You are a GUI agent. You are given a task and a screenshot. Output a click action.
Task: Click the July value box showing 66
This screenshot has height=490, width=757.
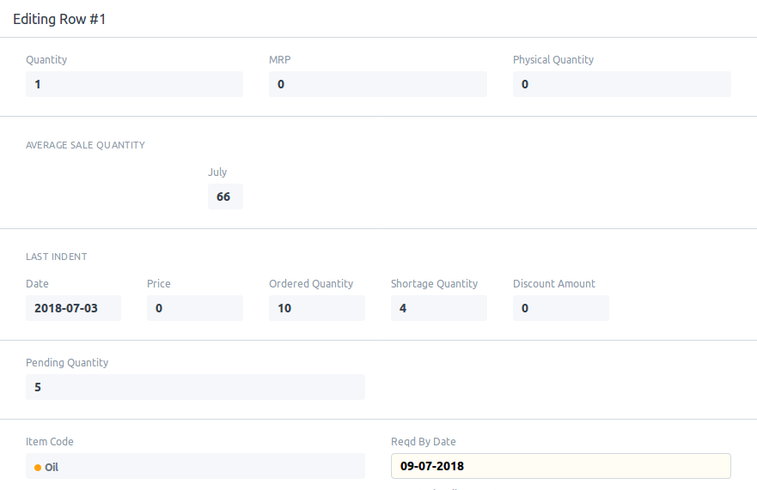pos(224,197)
